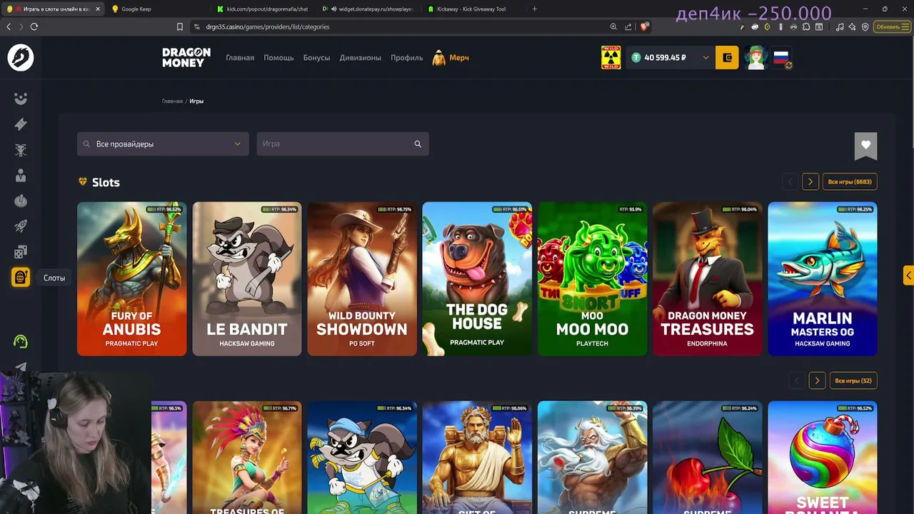
Task: Go back with browser back arrow
Action: click(x=9, y=26)
